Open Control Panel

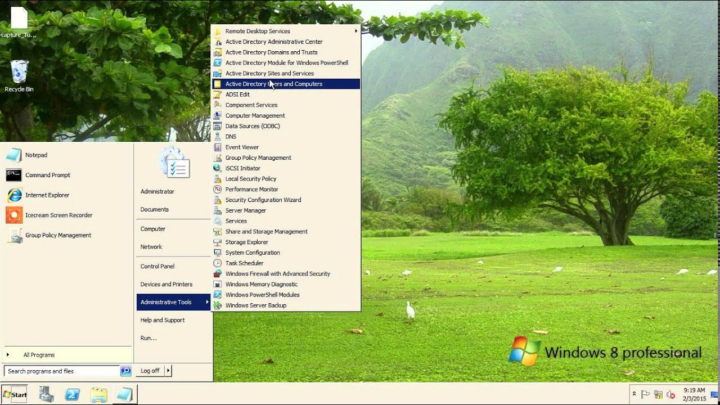[173, 267]
